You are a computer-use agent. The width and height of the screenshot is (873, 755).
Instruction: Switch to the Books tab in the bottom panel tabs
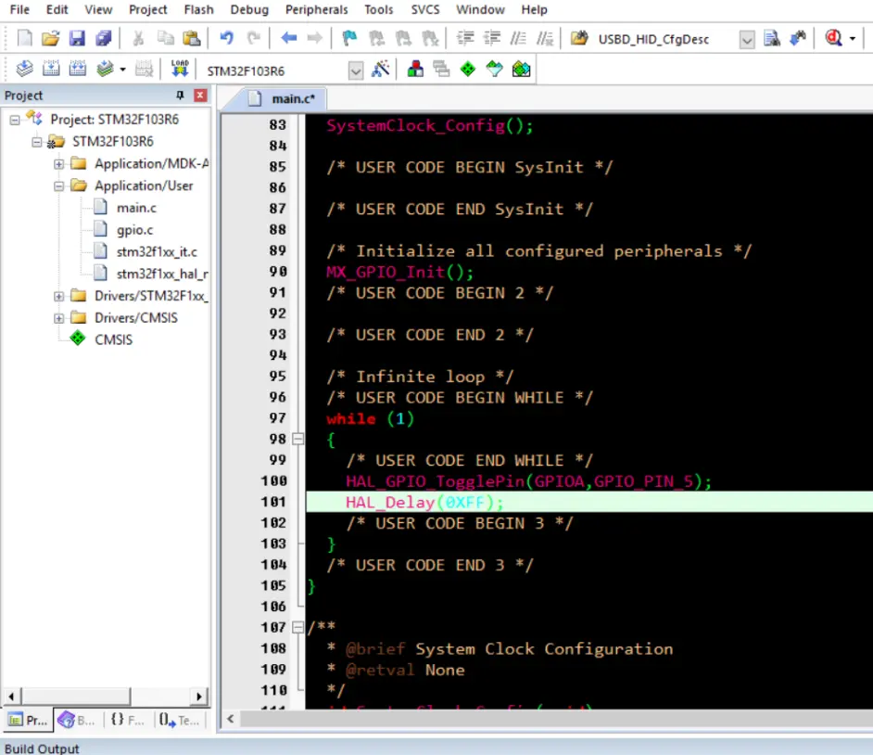[x=76, y=720]
